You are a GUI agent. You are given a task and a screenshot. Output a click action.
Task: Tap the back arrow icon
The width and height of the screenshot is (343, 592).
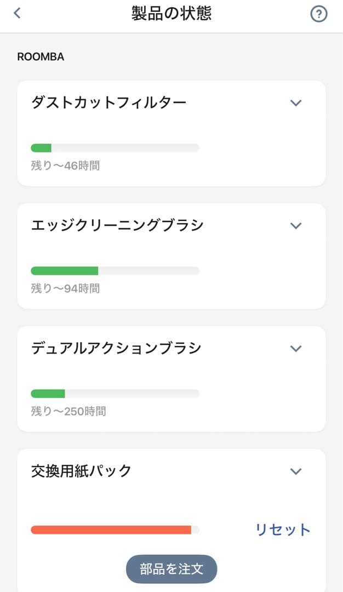pyautogui.click(x=17, y=13)
